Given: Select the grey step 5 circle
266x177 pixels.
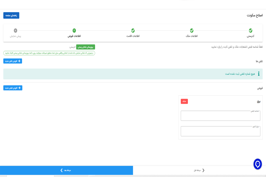Looking at the screenshot, I should (16, 31).
